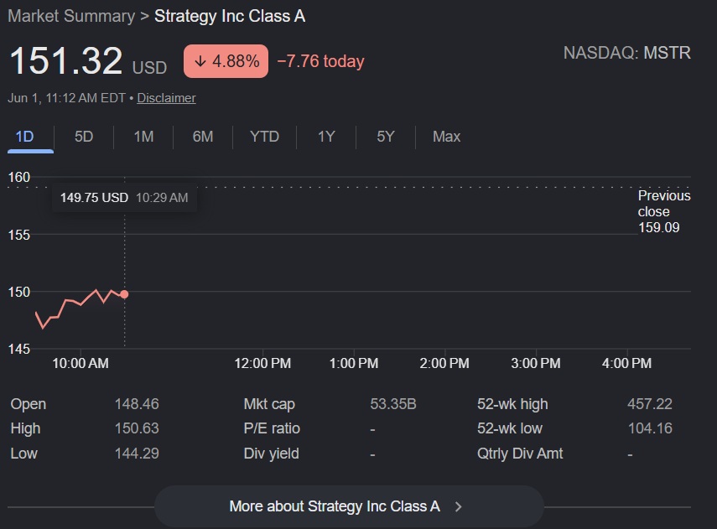
Task: Click the 52-wk high value 457.22
Action: tap(650, 404)
